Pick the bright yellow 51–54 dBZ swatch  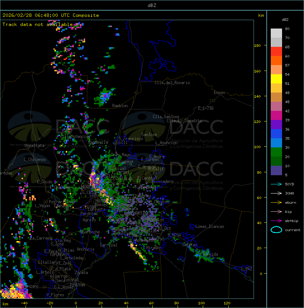pyautogui.click(x=276, y=79)
